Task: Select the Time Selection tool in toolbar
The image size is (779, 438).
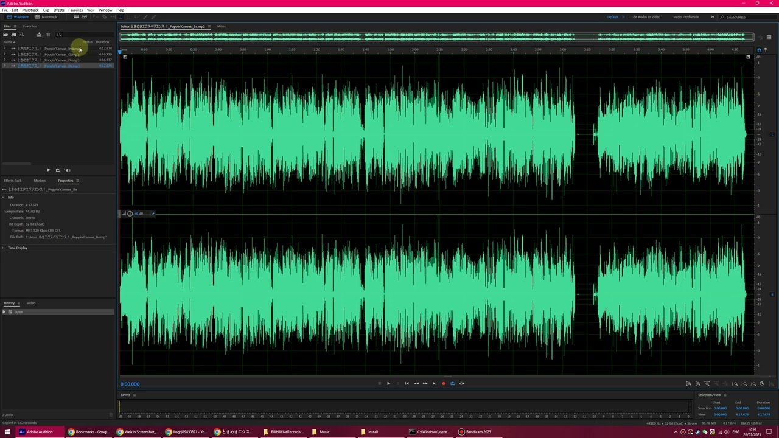Action: pos(120,17)
